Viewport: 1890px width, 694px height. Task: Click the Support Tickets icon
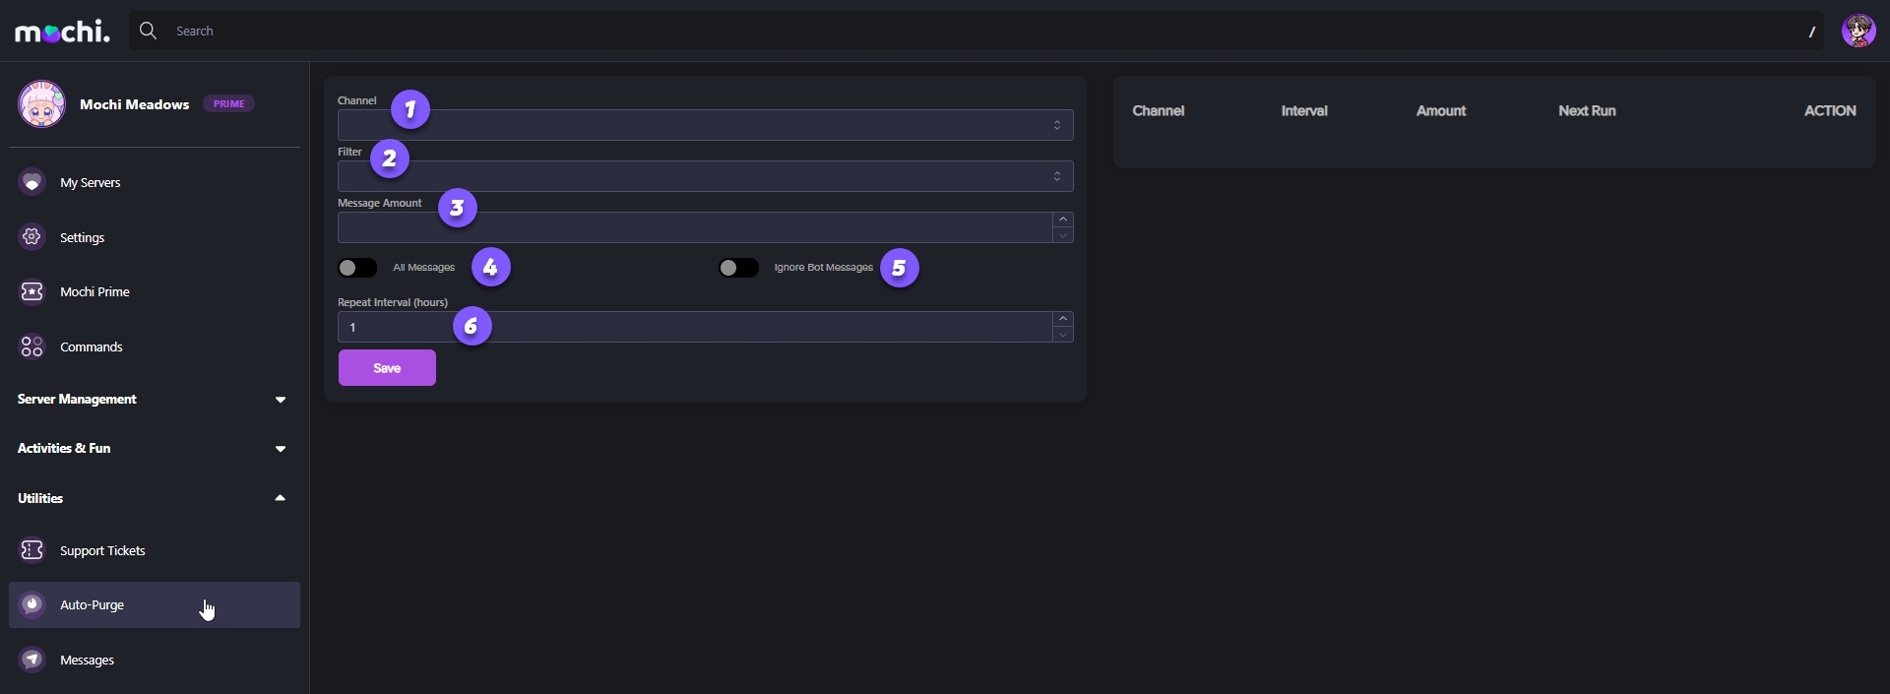click(x=32, y=550)
